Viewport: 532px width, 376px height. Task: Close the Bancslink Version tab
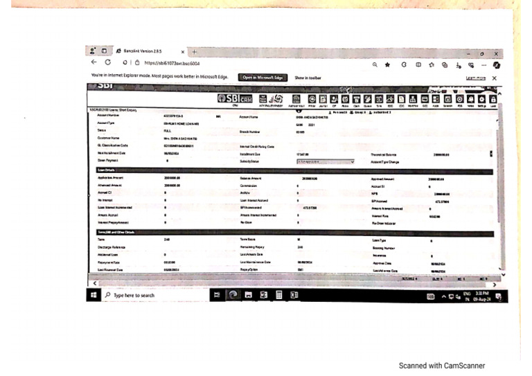tap(183, 52)
